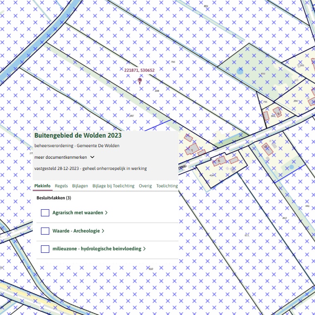Image resolution: width=315 pixels, height=315 pixels.
Task: Click the blue pond circle in parcel 800
Action: pyautogui.click(x=240, y=72)
